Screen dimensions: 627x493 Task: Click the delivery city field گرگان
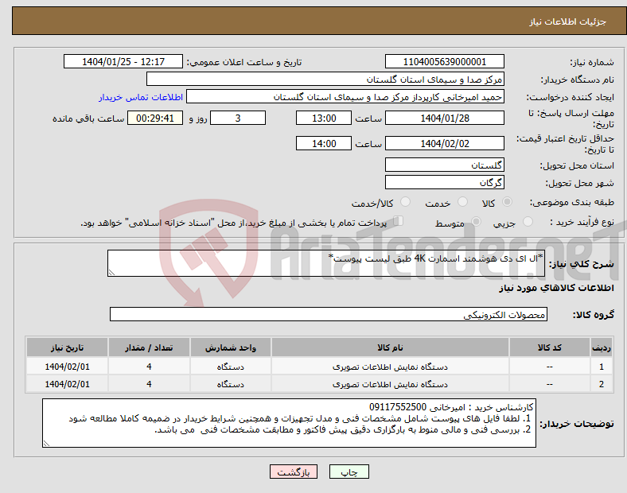click(444, 182)
